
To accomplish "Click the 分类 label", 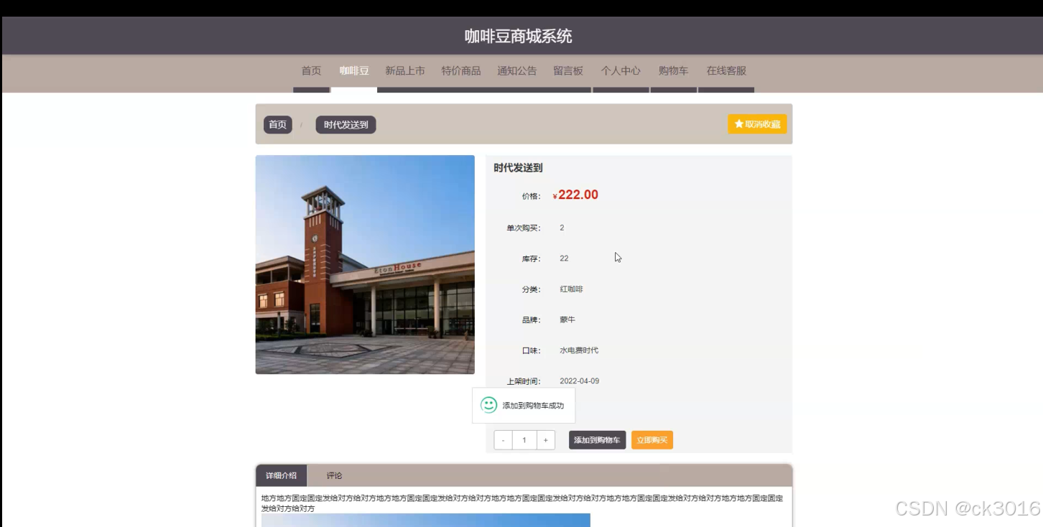I will 532,289.
